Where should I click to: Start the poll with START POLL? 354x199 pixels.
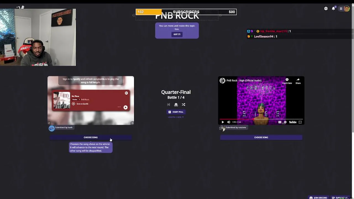point(176,112)
